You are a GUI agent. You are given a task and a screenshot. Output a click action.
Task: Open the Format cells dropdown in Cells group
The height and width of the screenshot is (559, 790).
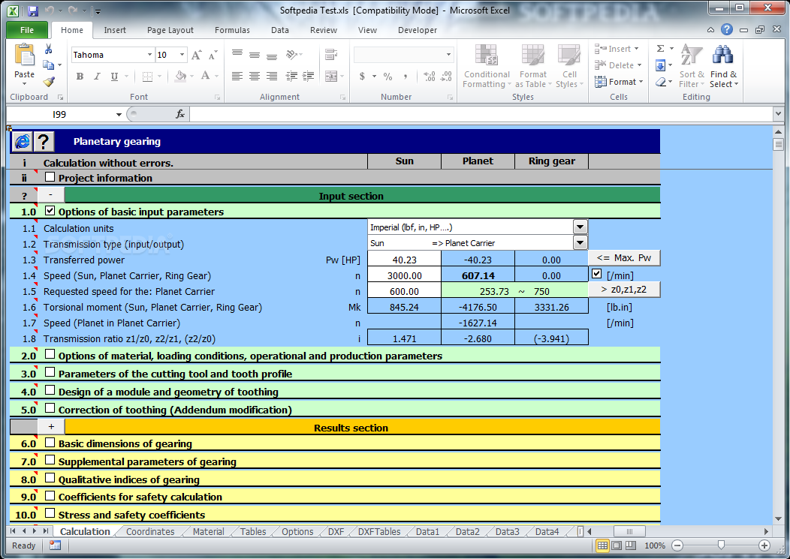click(x=619, y=82)
